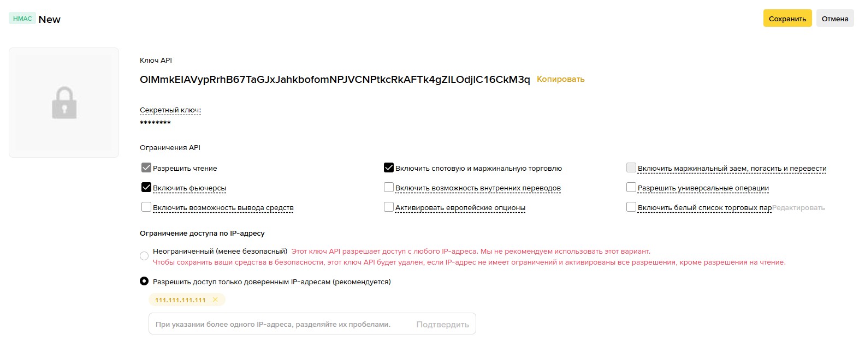865x347 pixels.
Task: Click the lock icon placeholder image
Action: 64,103
